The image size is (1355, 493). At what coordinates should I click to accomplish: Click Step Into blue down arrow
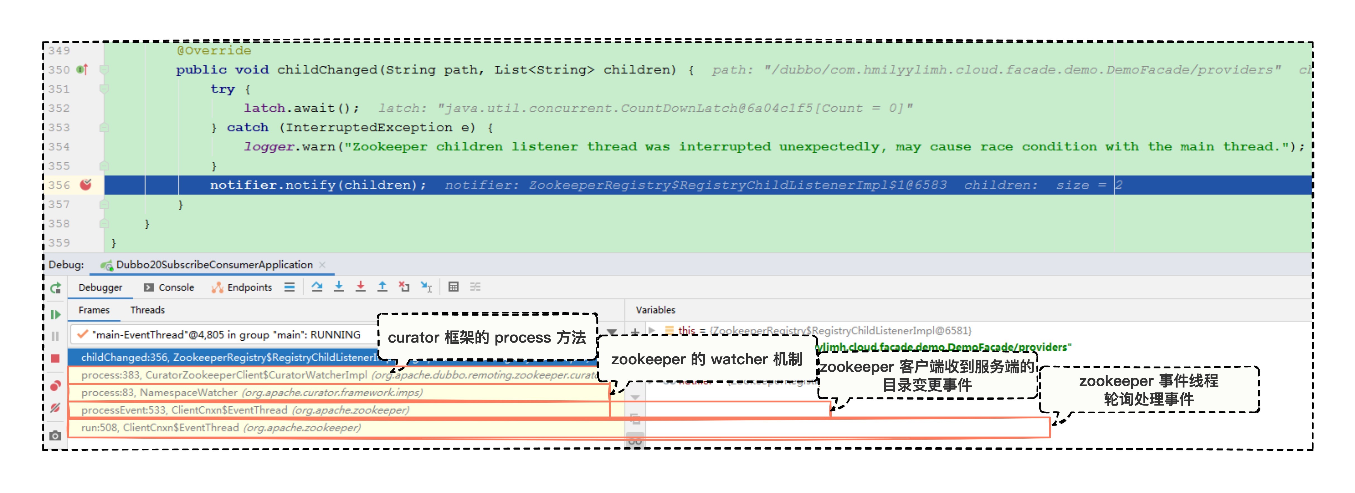pyautogui.click(x=339, y=287)
